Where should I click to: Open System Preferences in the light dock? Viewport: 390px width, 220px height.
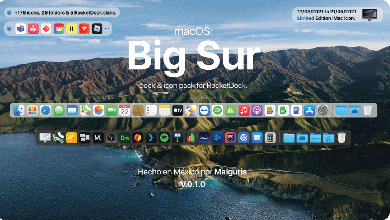[323, 110]
